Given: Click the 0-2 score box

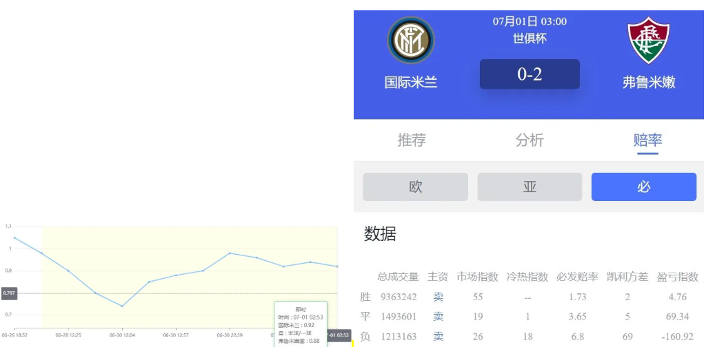Looking at the screenshot, I should click(x=530, y=74).
